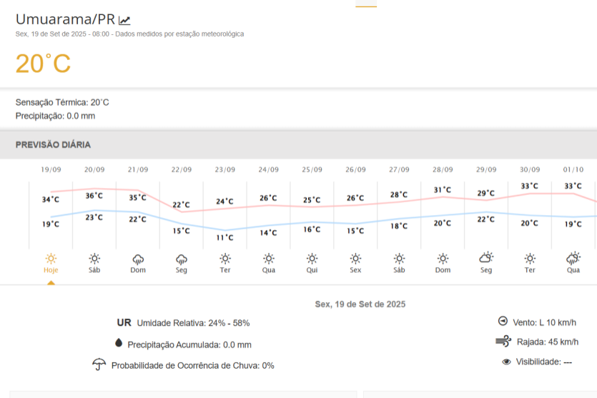Select Ter 23/09 sunny icon
Viewport: 597px width, 398px height.
click(225, 258)
